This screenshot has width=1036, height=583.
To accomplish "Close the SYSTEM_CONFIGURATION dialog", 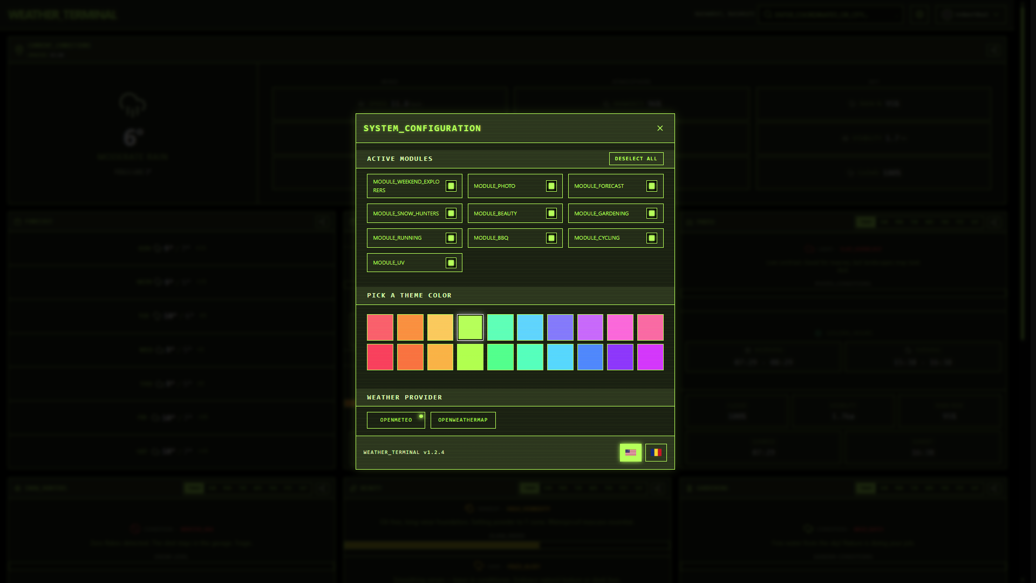I will tap(659, 128).
